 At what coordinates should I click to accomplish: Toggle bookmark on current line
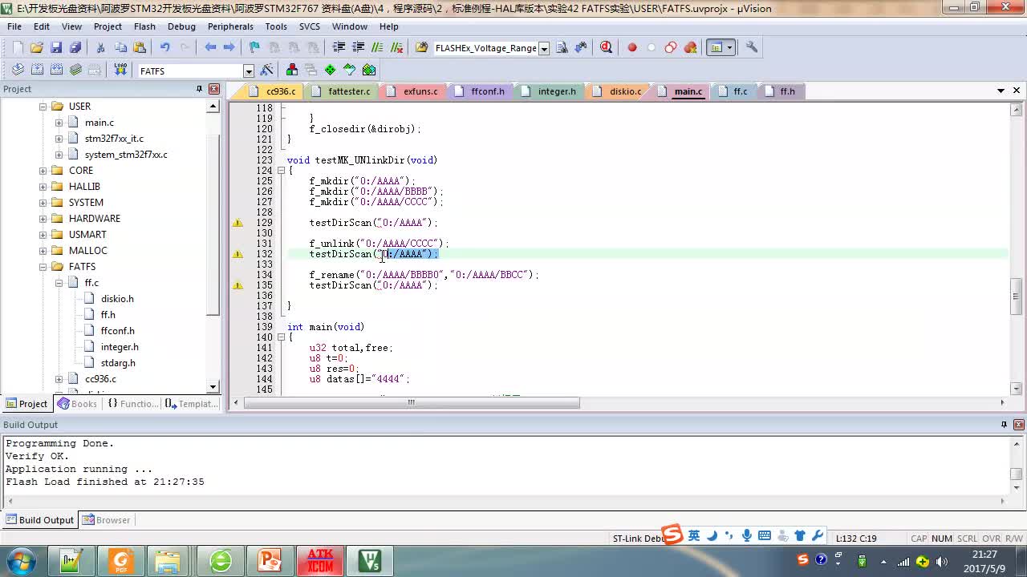click(254, 47)
